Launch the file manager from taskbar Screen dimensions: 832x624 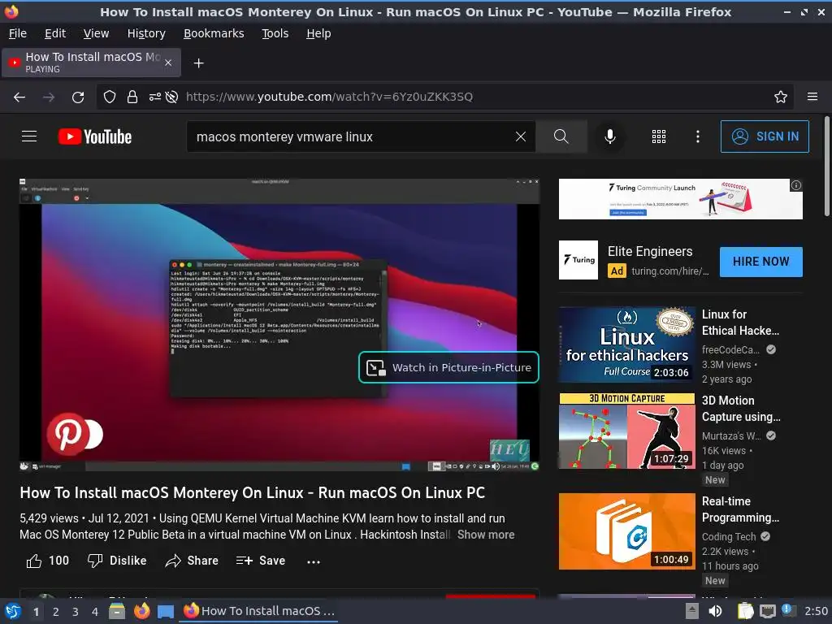pos(117,611)
